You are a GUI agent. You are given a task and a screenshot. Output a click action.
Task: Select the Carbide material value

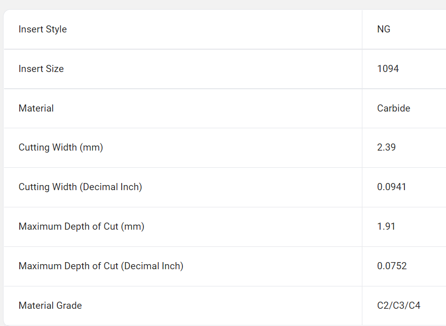394,108
